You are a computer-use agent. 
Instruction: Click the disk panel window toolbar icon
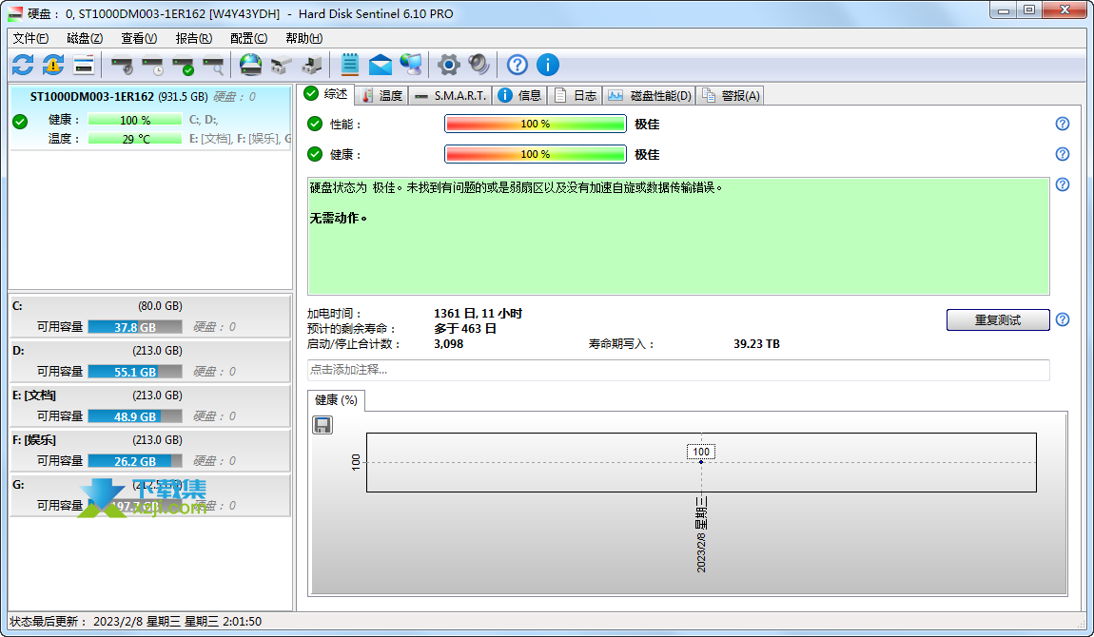(x=84, y=65)
